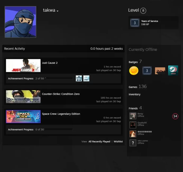Image resolution: width=183 pixels, height=172 pixels.
Task: Select the 100+ games collector badge
Action: click(x=160, y=71)
